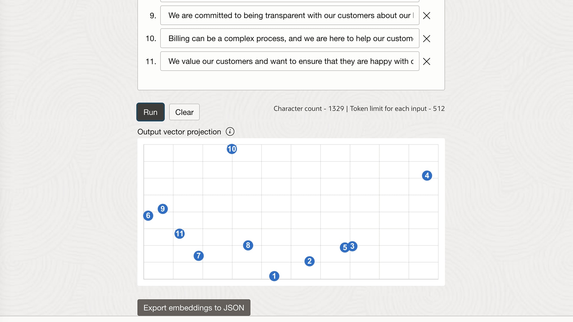Pick point 2 in the vector projection
Viewport: 573px width, 322px height.
[x=309, y=261]
